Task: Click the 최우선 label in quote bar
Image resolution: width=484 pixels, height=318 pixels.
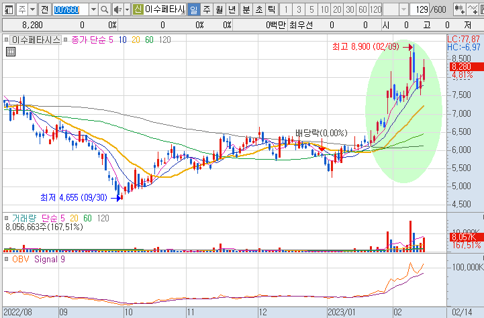Action: click(x=301, y=25)
